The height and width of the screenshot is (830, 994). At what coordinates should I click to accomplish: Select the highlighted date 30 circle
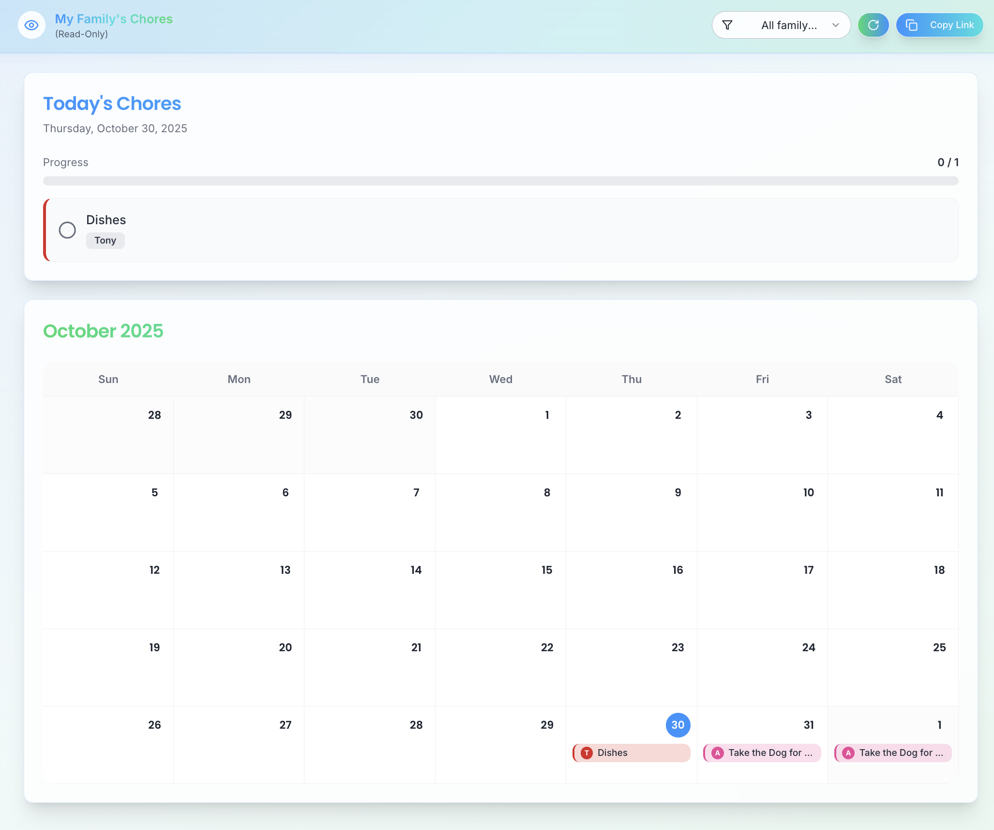click(x=678, y=725)
